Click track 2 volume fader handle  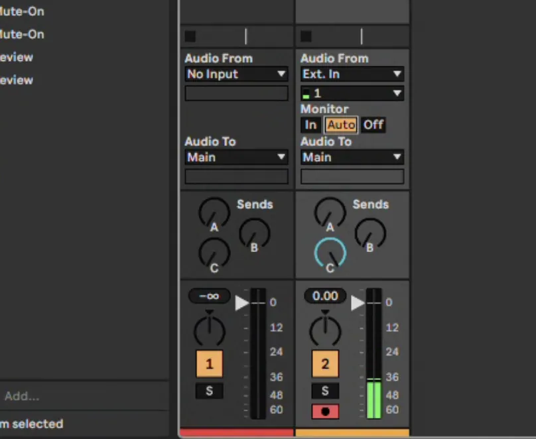pos(358,303)
